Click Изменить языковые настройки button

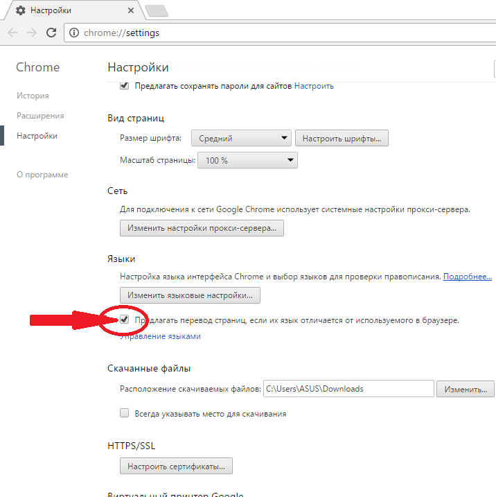(x=190, y=295)
